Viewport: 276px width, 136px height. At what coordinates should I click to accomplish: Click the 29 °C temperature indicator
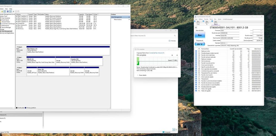(x=200, y=44)
